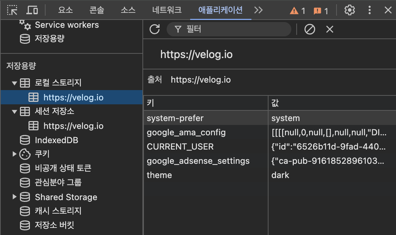The width and height of the screenshot is (396, 235).
Task: Click the cookie icon beside 쿠키
Action: (25, 154)
